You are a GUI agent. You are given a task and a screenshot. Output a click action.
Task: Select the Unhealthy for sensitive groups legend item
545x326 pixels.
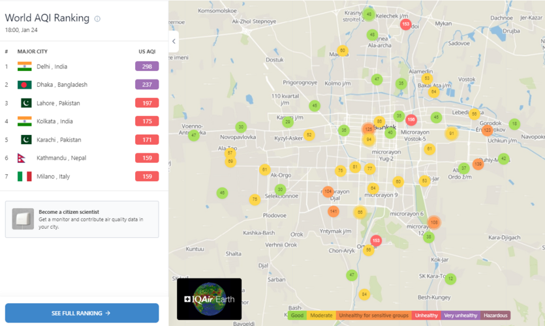(374, 316)
